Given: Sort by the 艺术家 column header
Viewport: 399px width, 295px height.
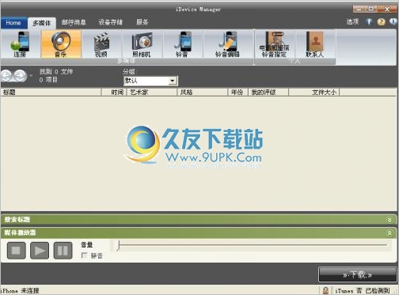Looking at the screenshot, I should tap(152, 93).
